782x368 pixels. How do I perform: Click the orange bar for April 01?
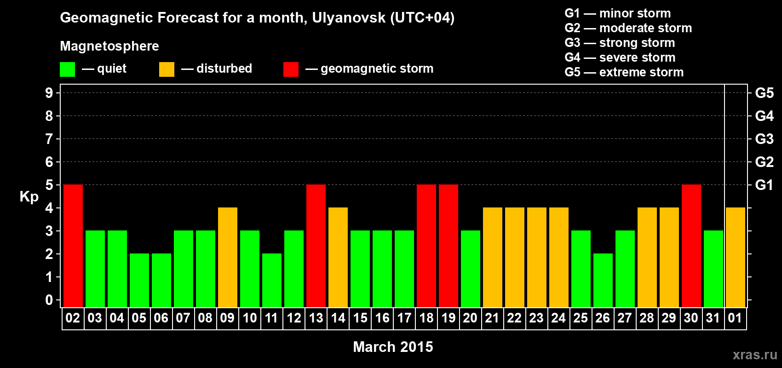736,258
